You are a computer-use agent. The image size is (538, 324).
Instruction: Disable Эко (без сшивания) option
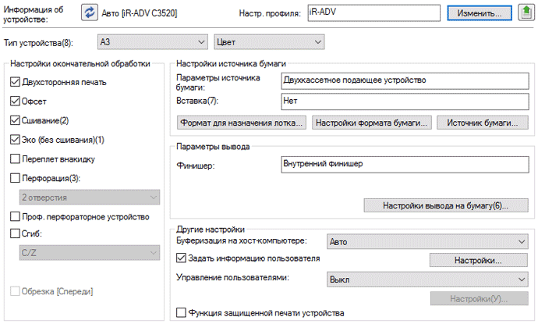(x=16, y=140)
